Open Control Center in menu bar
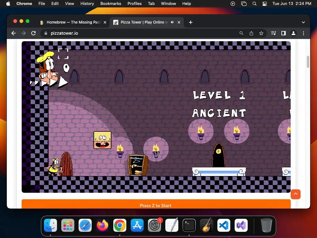Screen dimensions: 317x238 pos(265,4)
